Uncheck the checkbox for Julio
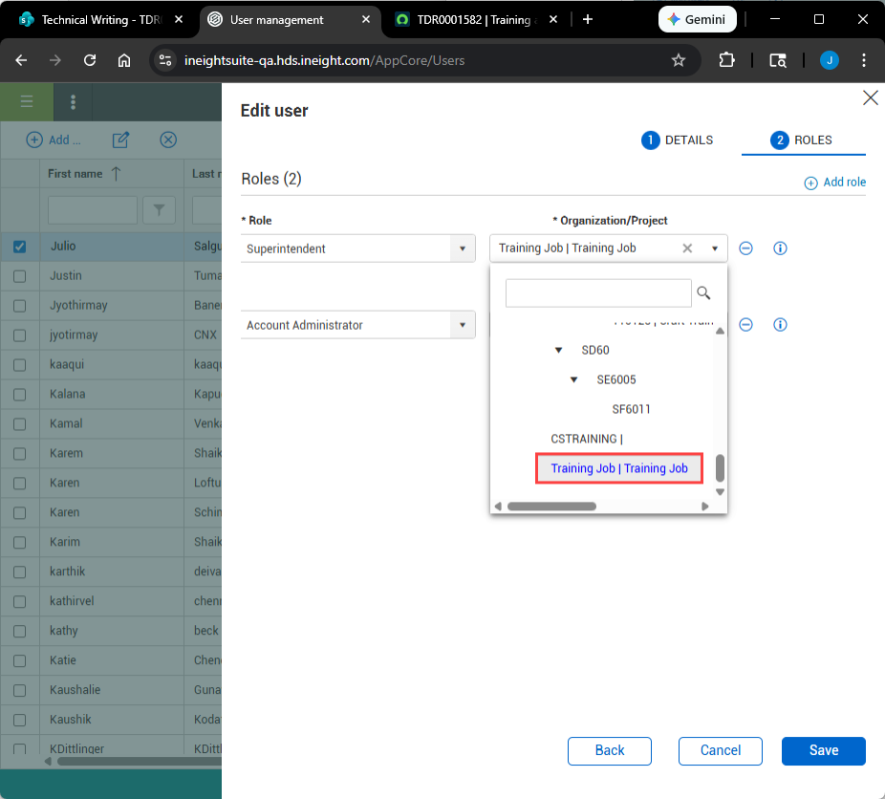Image resolution: width=885 pixels, height=799 pixels. click(19, 247)
